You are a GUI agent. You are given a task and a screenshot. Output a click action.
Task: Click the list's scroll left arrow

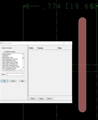4,70
